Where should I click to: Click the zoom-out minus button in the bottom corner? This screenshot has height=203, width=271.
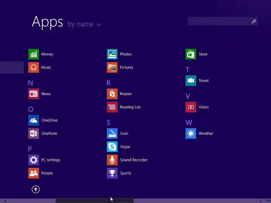269,201
